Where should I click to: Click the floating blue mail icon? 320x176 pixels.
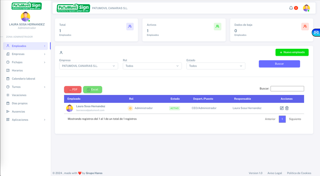[x=316, y=33]
